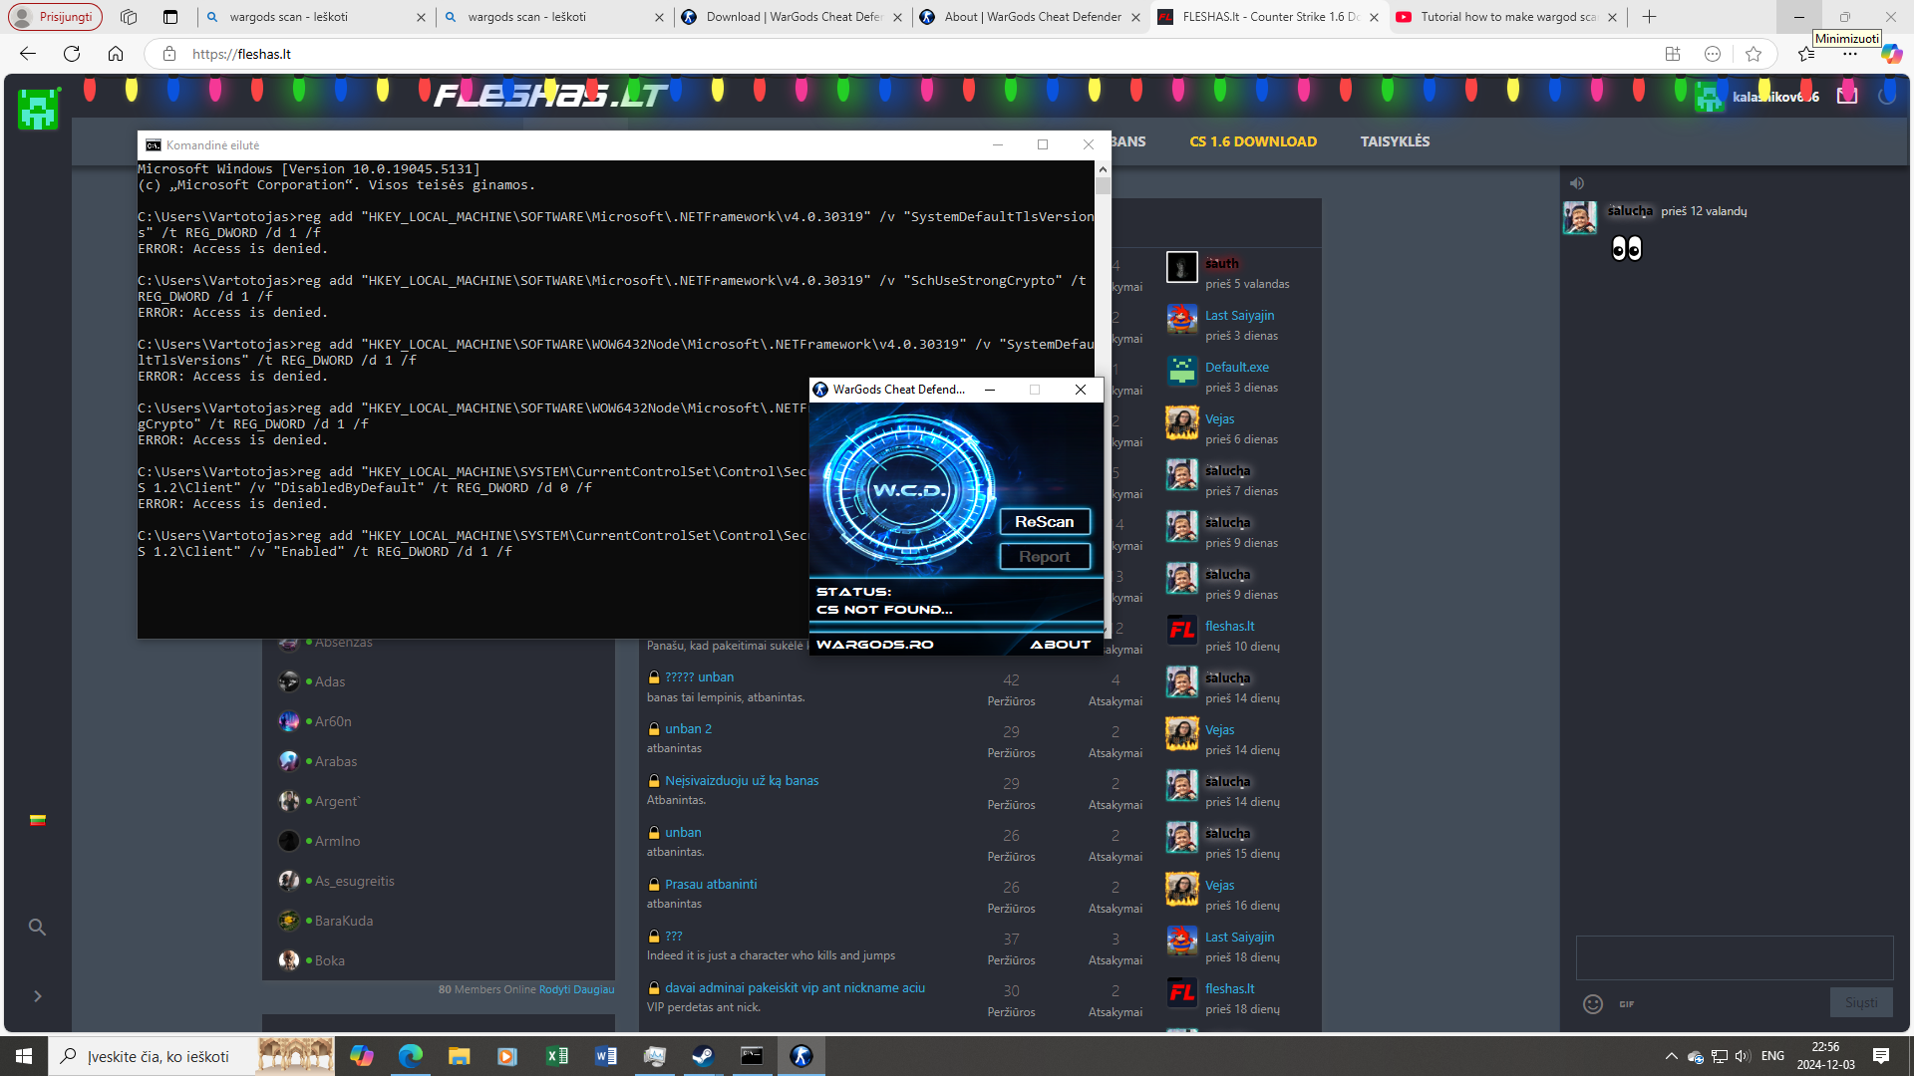
Task: Open CS 1.6 DOWNLOAD menu item
Action: coord(1253,141)
